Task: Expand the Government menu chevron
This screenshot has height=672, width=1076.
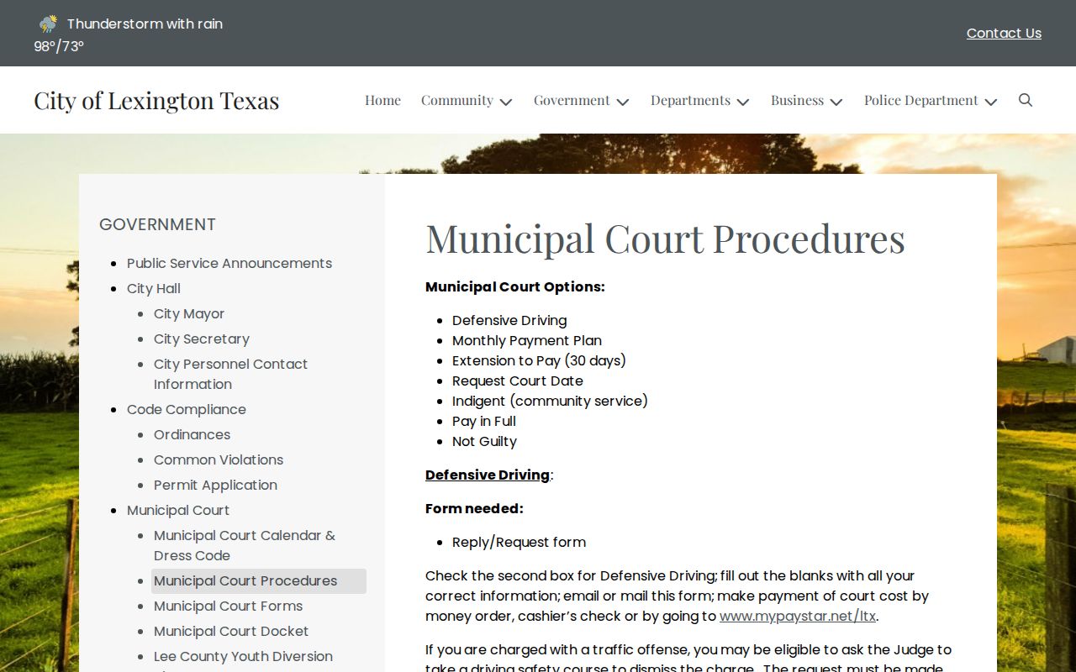Action: [x=622, y=102]
